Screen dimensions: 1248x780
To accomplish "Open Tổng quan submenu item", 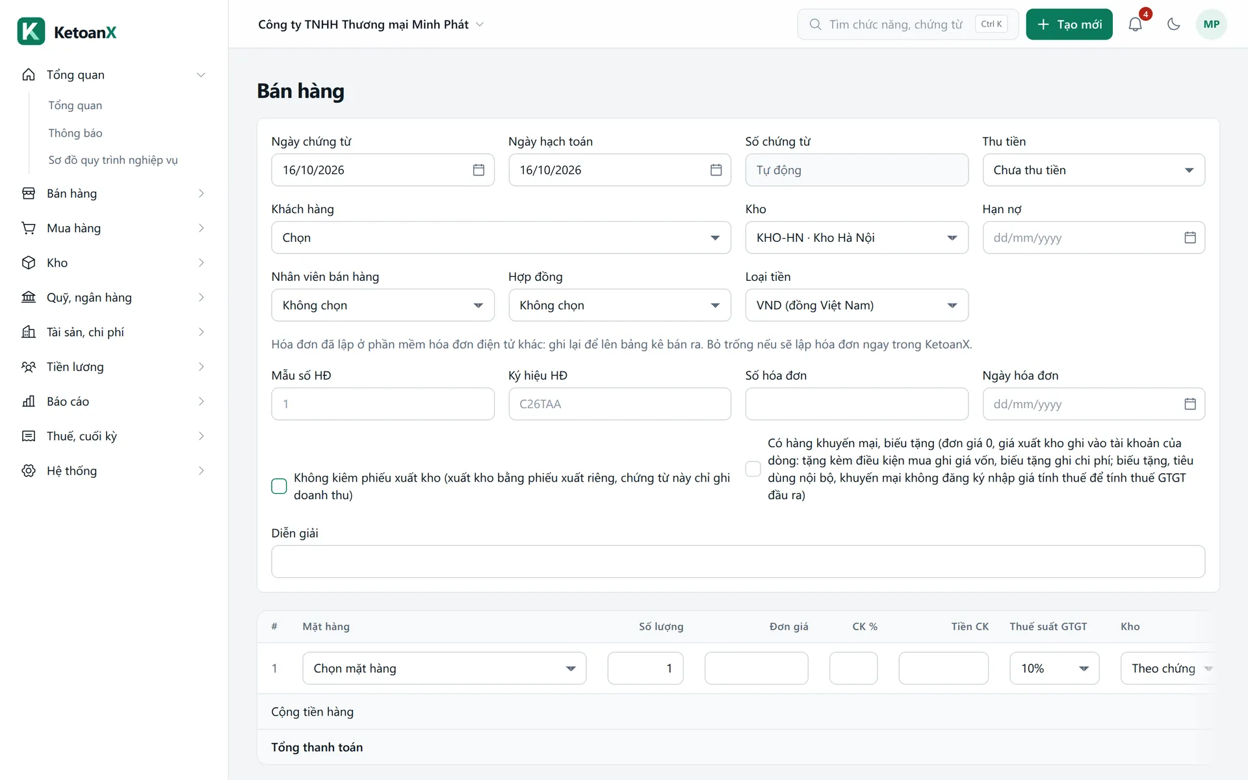I will (x=75, y=105).
